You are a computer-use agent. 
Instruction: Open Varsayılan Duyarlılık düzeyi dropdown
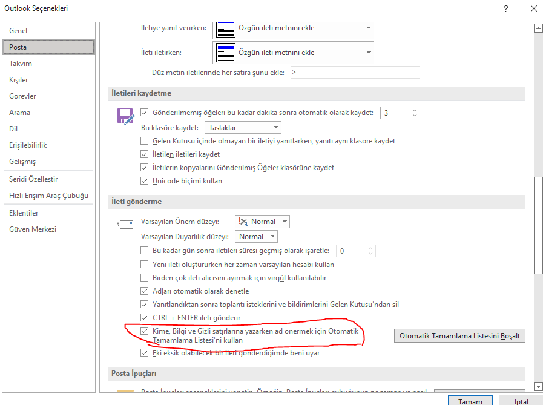point(256,237)
